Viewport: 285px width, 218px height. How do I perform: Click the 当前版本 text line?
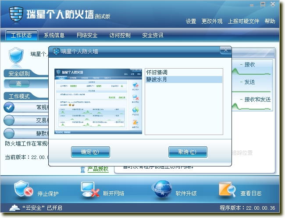[x=27, y=157]
